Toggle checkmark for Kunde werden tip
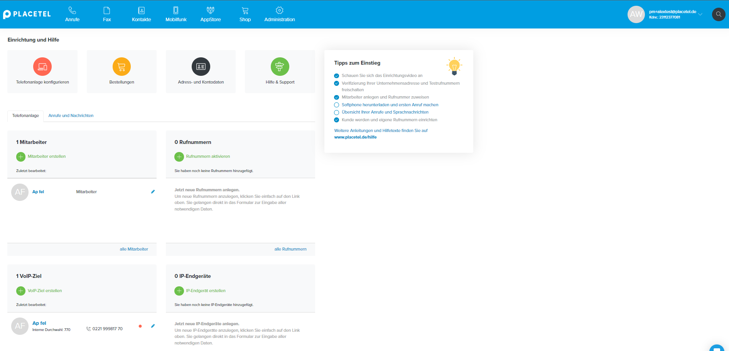The image size is (729, 351). pyautogui.click(x=336, y=120)
